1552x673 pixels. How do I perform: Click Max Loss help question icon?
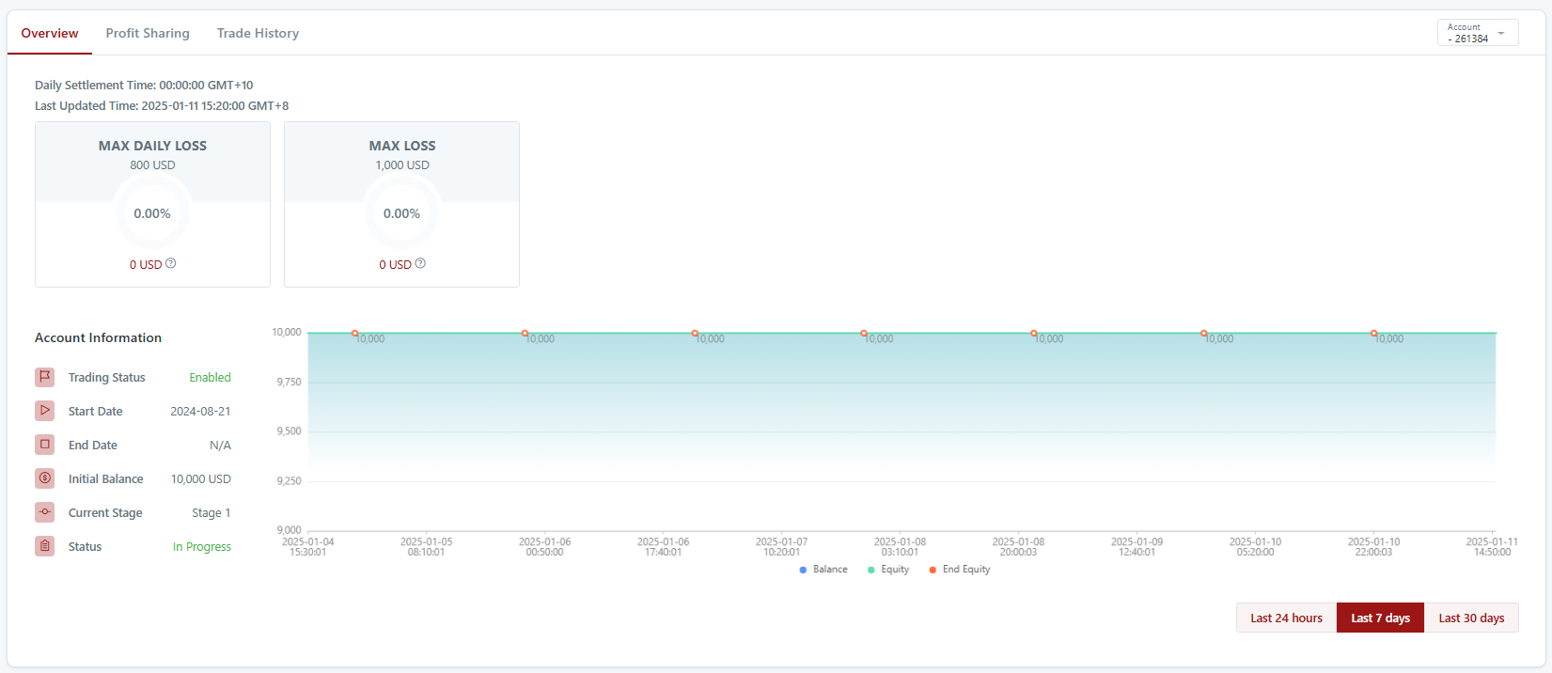[420, 264]
